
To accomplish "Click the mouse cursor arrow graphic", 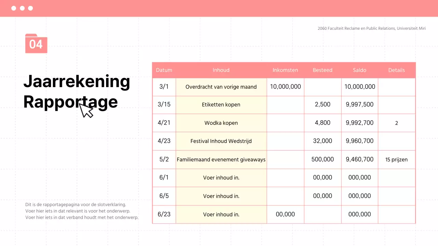I will [87, 110].
